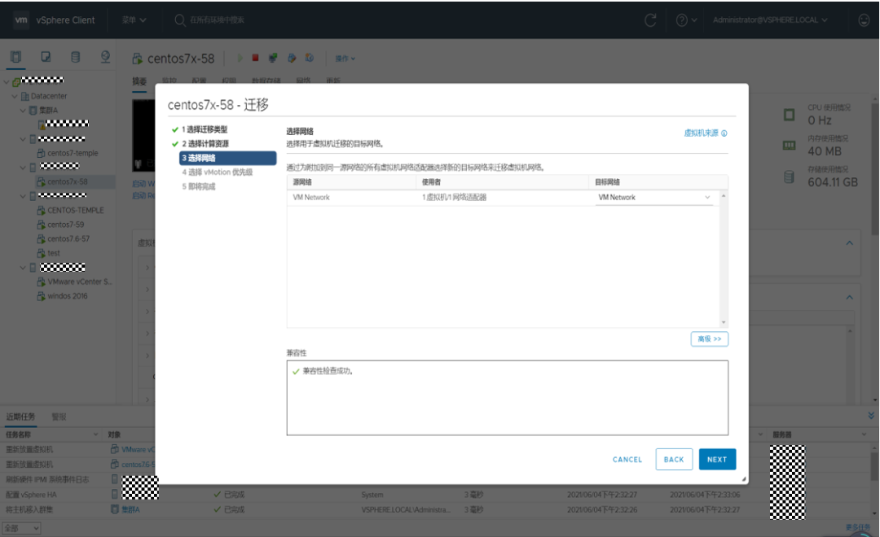This screenshot has height=537, width=880.
Task: Click the memory usage icon
Action: pyautogui.click(x=789, y=146)
